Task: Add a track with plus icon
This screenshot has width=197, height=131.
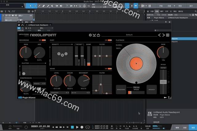Action: point(33,11)
